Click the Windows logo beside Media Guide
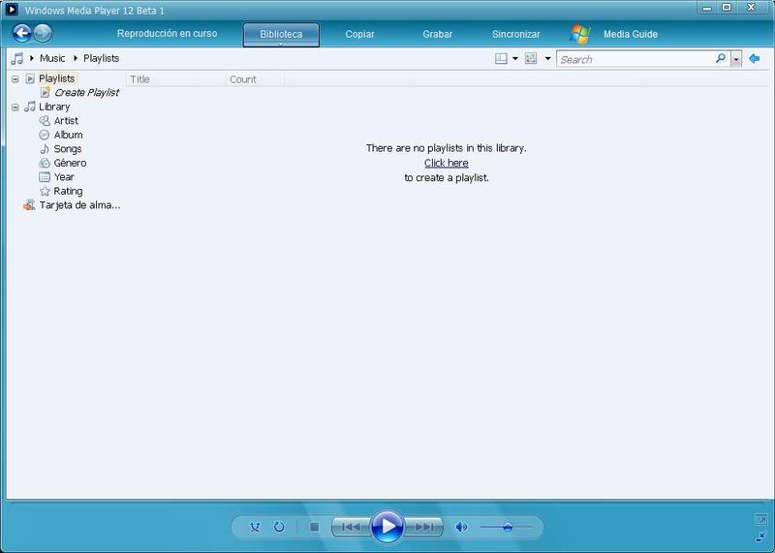This screenshot has width=775, height=553. pyautogui.click(x=579, y=34)
